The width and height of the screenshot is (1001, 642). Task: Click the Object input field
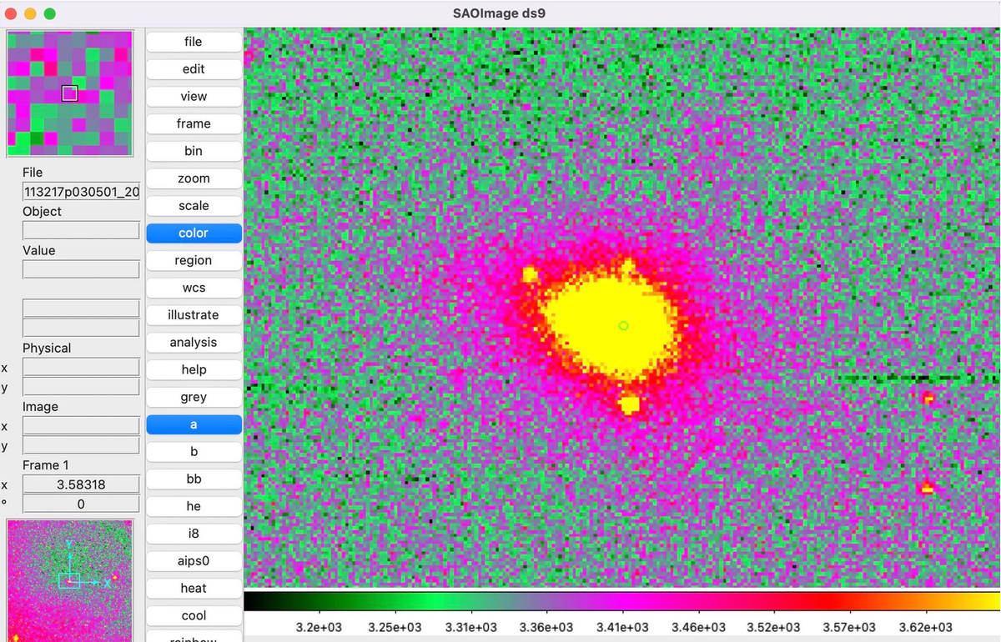[x=81, y=230]
